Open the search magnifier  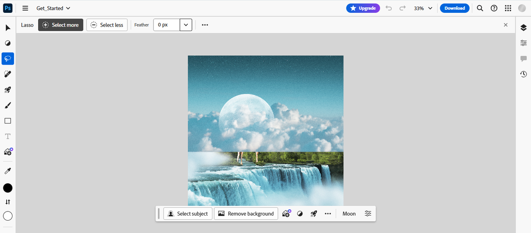click(x=480, y=8)
